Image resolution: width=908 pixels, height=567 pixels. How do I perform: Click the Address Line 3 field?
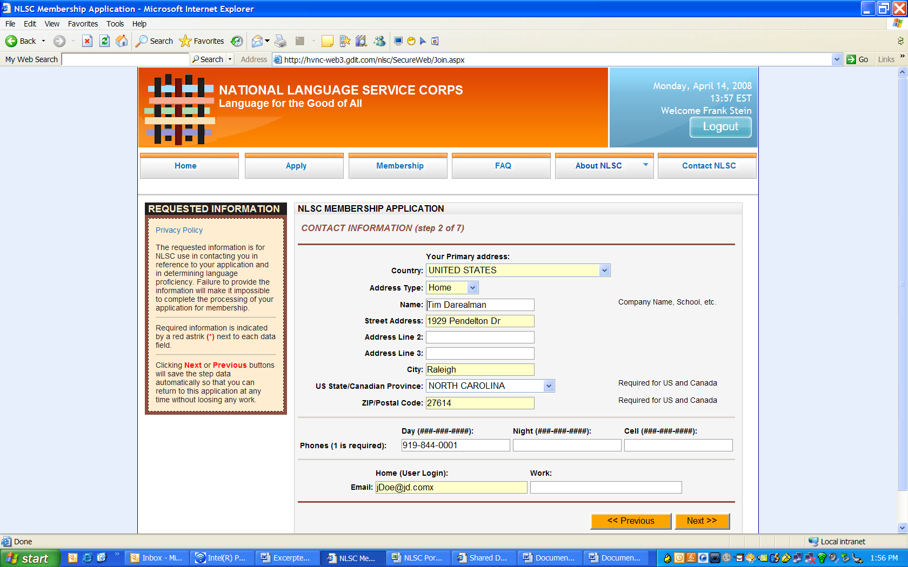(480, 354)
